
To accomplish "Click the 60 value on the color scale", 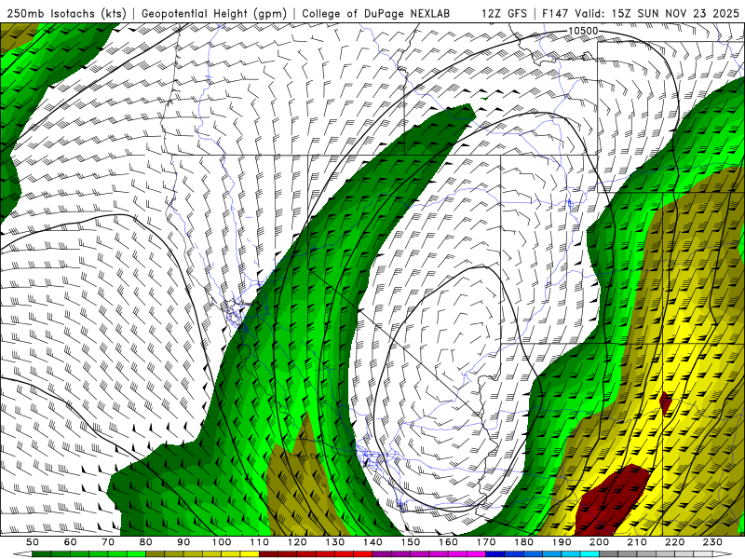I will pyautogui.click(x=70, y=542).
